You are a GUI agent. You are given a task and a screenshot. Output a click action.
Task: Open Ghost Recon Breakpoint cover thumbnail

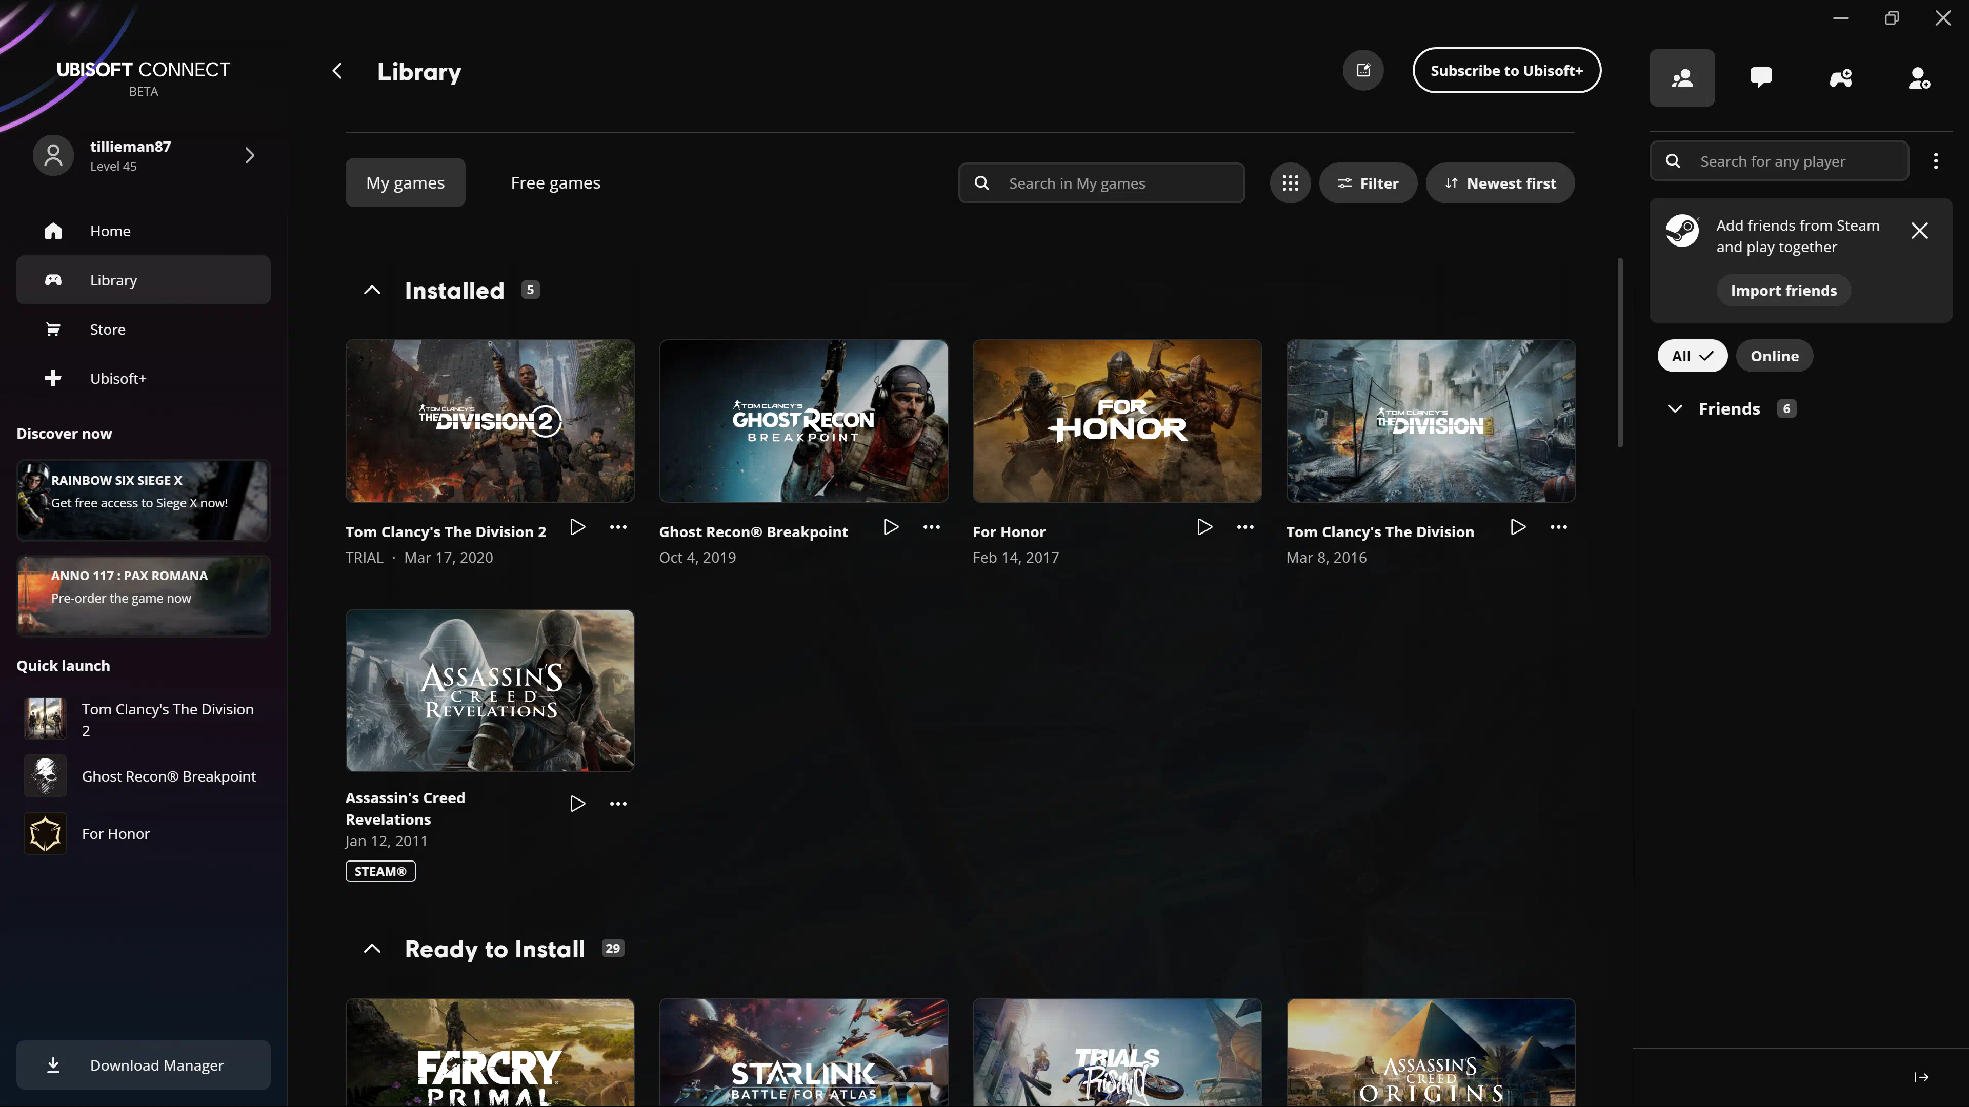tap(803, 421)
